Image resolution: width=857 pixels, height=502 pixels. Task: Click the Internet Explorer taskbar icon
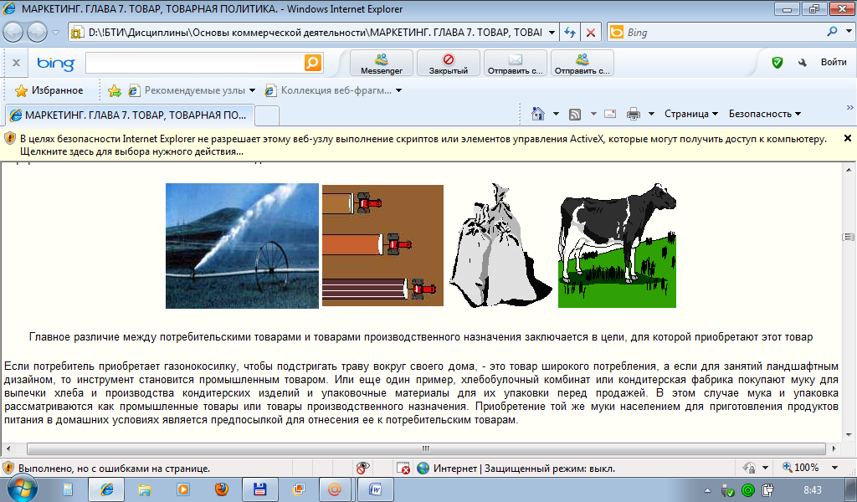[x=106, y=489]
